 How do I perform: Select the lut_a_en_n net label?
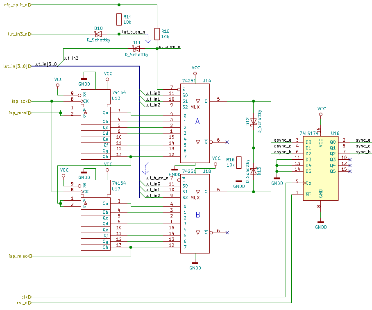[169, 47]
